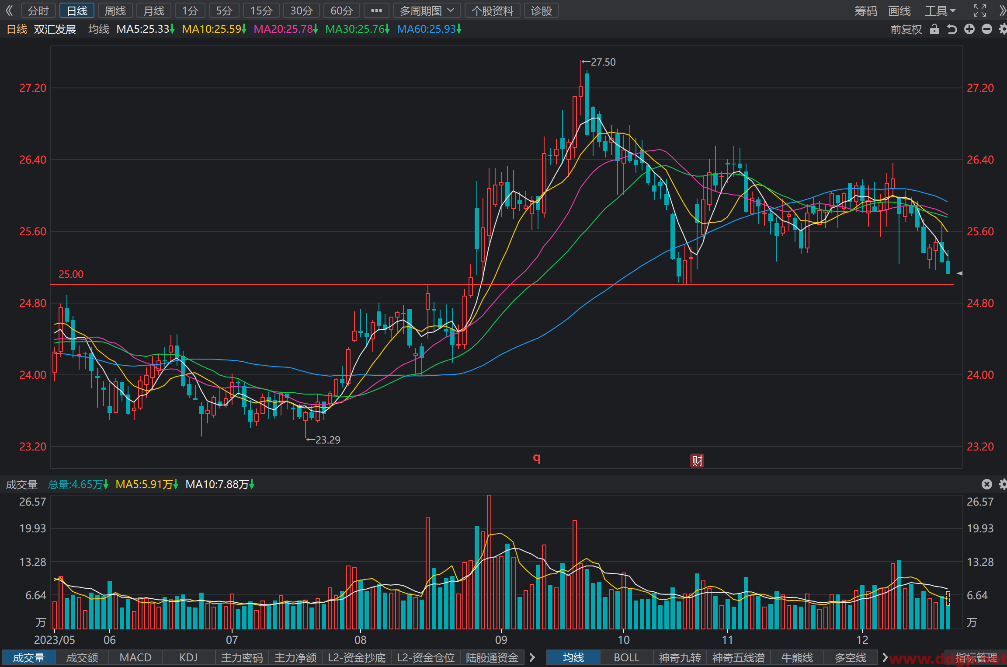Zoom out chart with minus icon

987,29
